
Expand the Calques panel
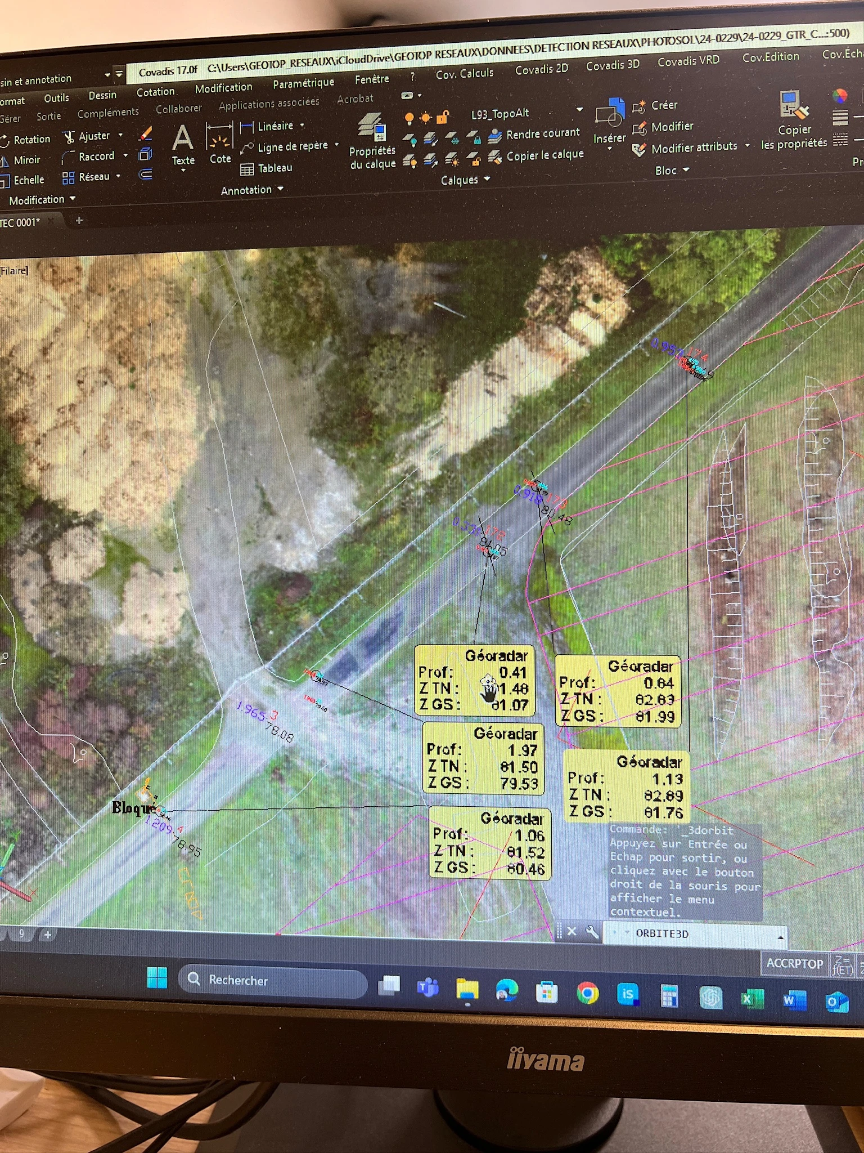tap(465, 180)
